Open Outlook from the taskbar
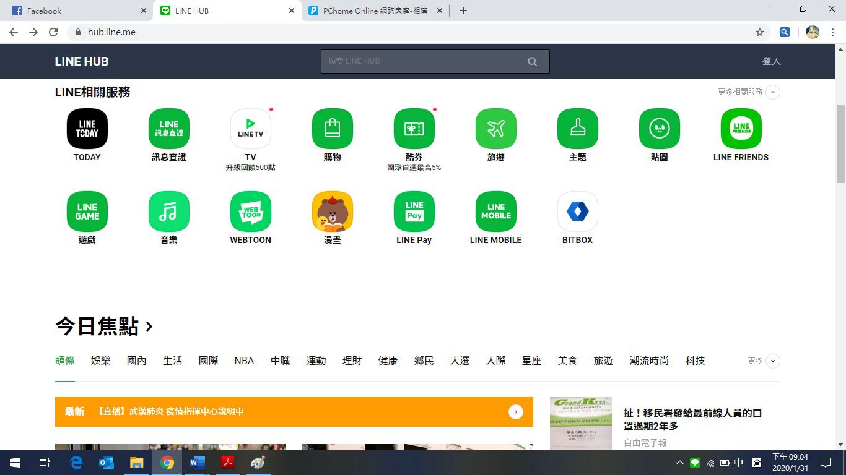 pos(107,463)
